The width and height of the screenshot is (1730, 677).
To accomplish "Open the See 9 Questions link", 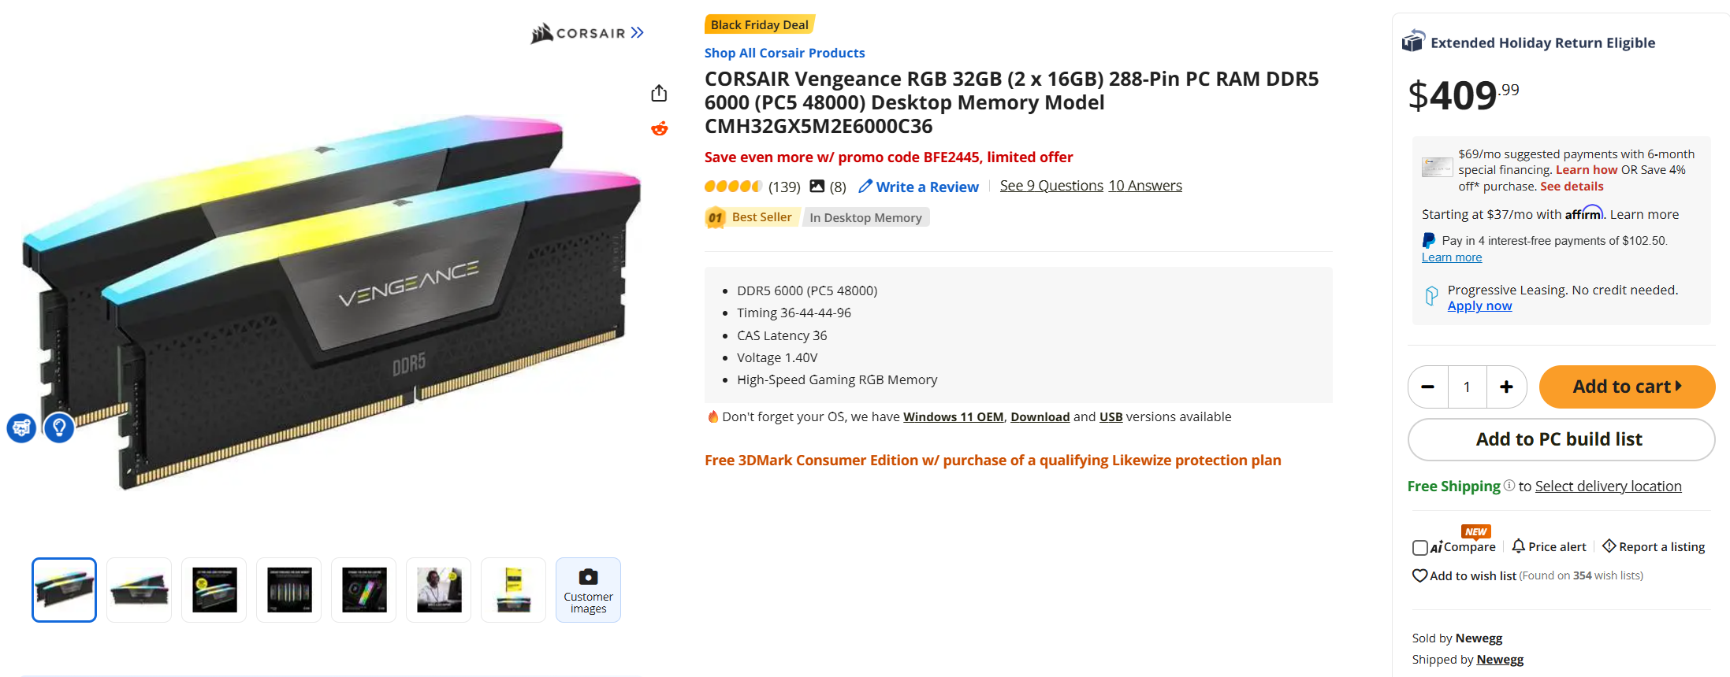I will 1051,186.
